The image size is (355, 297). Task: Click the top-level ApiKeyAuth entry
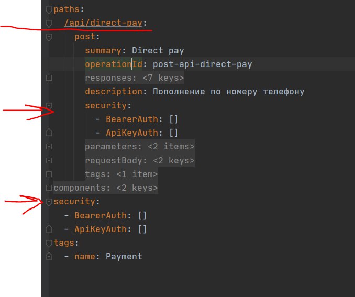pyautogui.click(x=101, y=229)
